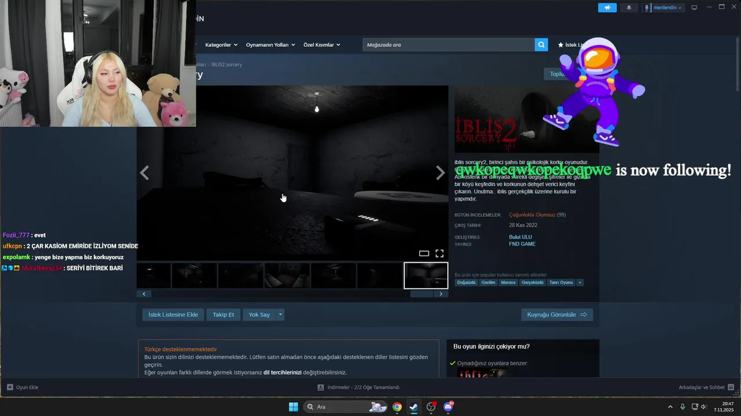
Task: Expand the merilendin account menu
Action: (x=663, y=8)
